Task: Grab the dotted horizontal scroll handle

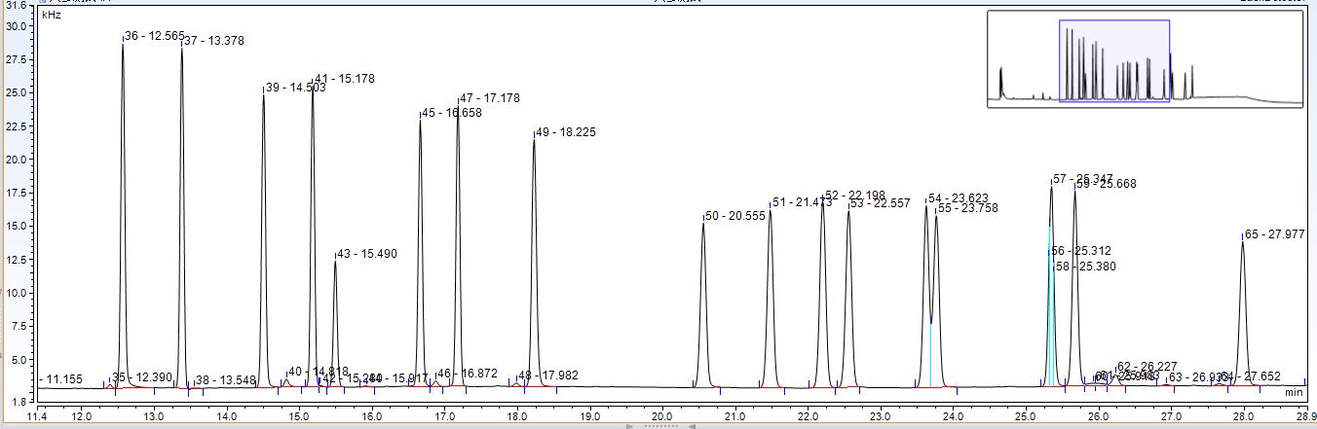Action: click(658, 425)
